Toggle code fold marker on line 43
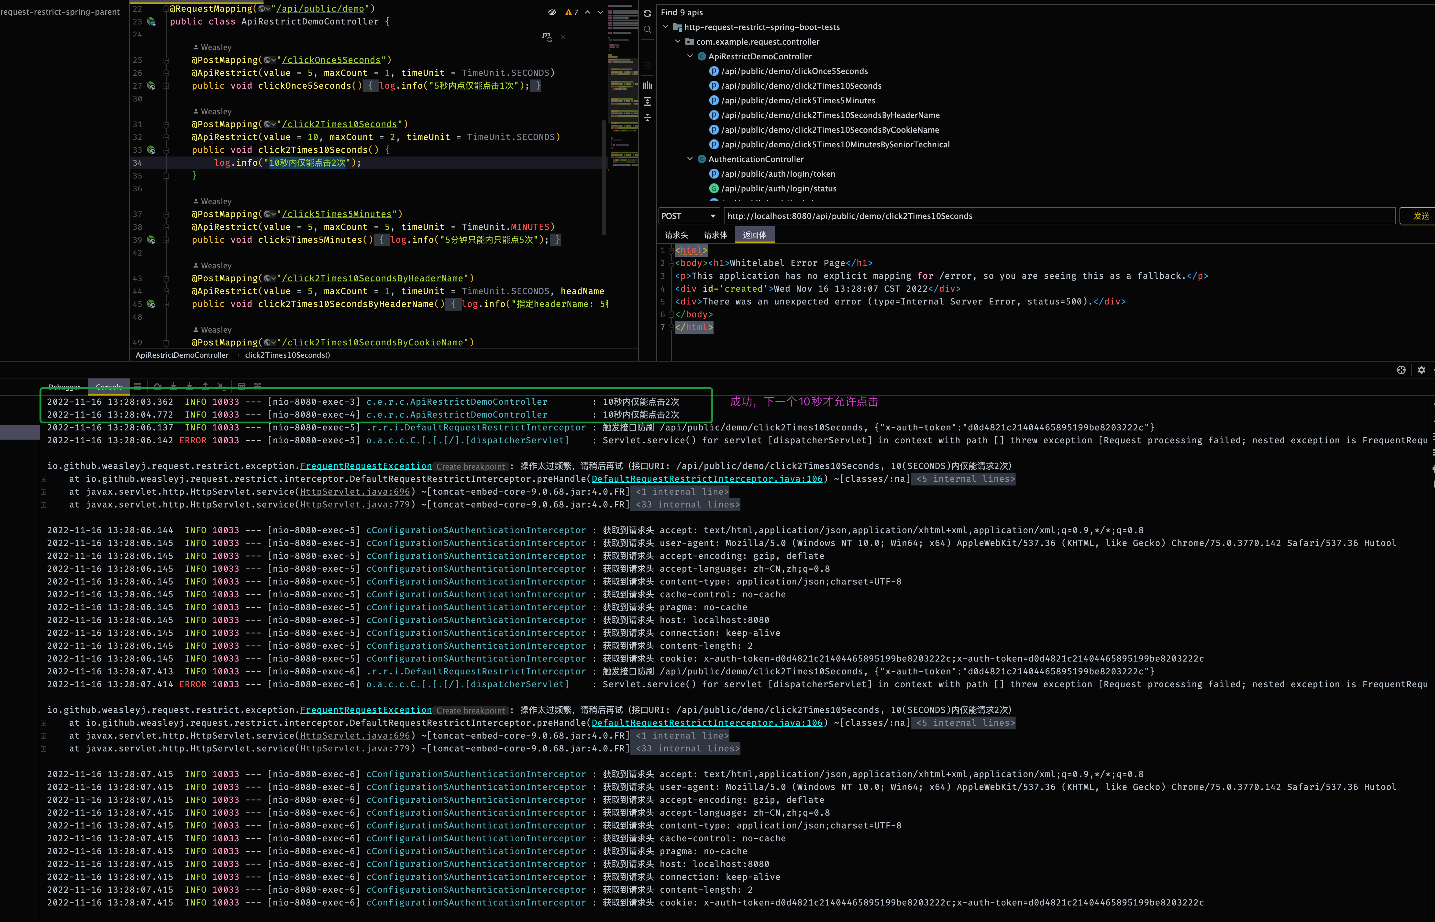Screen dimensions: 1435x922 click(x=166, y=278)
